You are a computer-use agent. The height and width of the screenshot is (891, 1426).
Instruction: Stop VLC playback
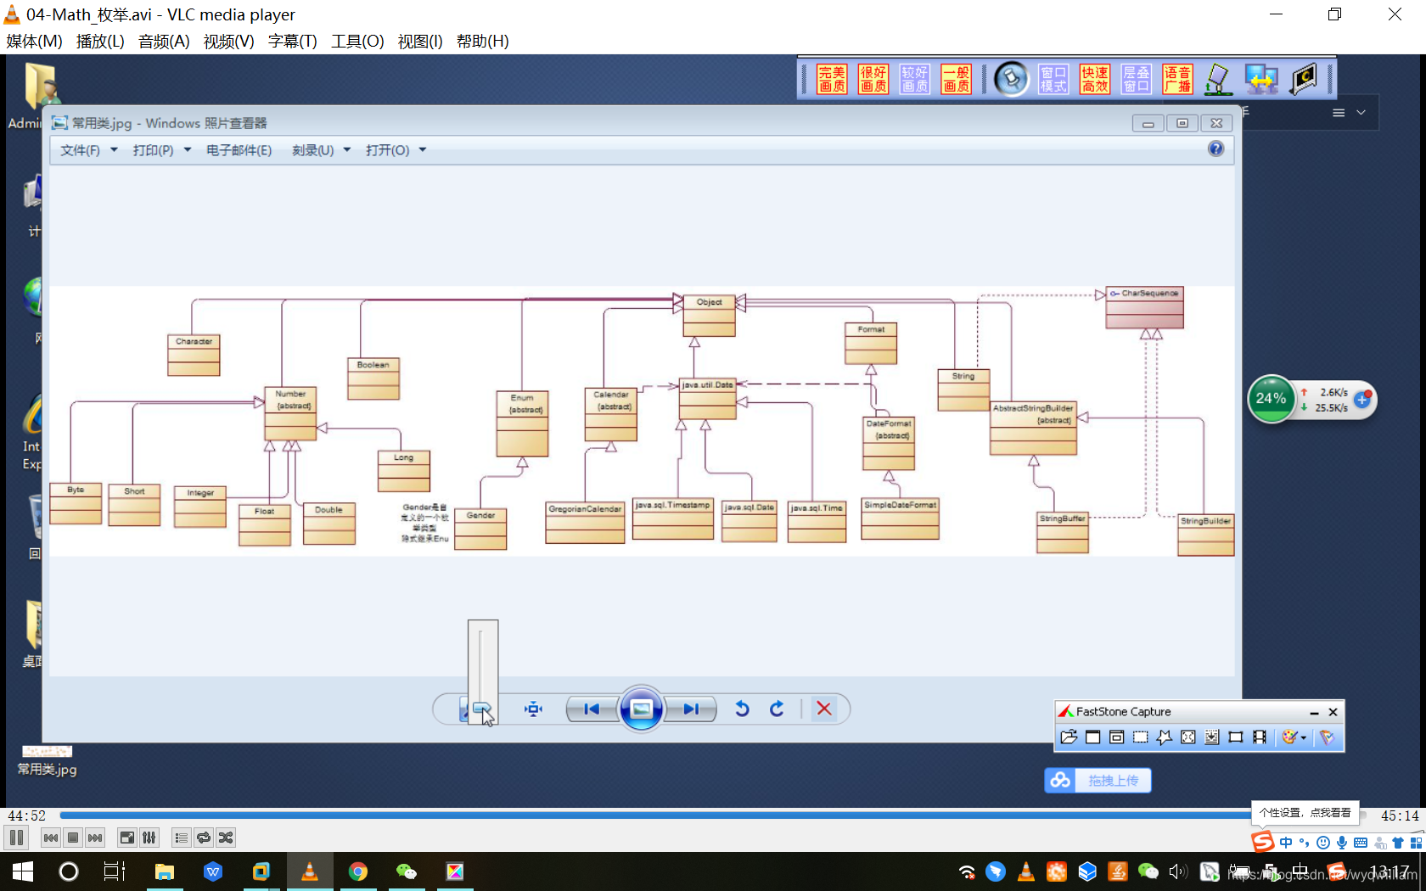[73, 838]
